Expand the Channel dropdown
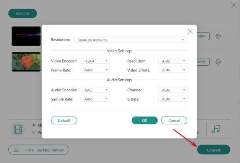This screenshot has width=240, height=163. click(x=173, y=90)
